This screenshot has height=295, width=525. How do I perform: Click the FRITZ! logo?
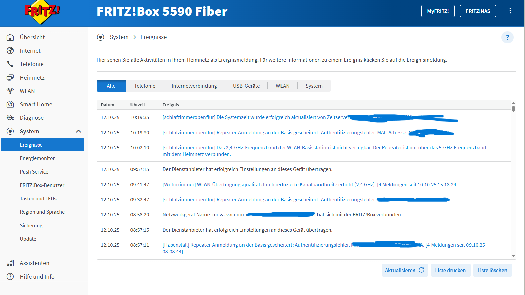click(x=42, y=13)
